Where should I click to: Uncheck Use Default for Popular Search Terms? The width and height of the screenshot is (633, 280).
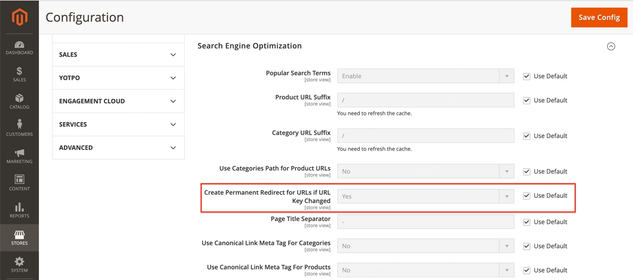pyautogui.click(x=526, y=76)
